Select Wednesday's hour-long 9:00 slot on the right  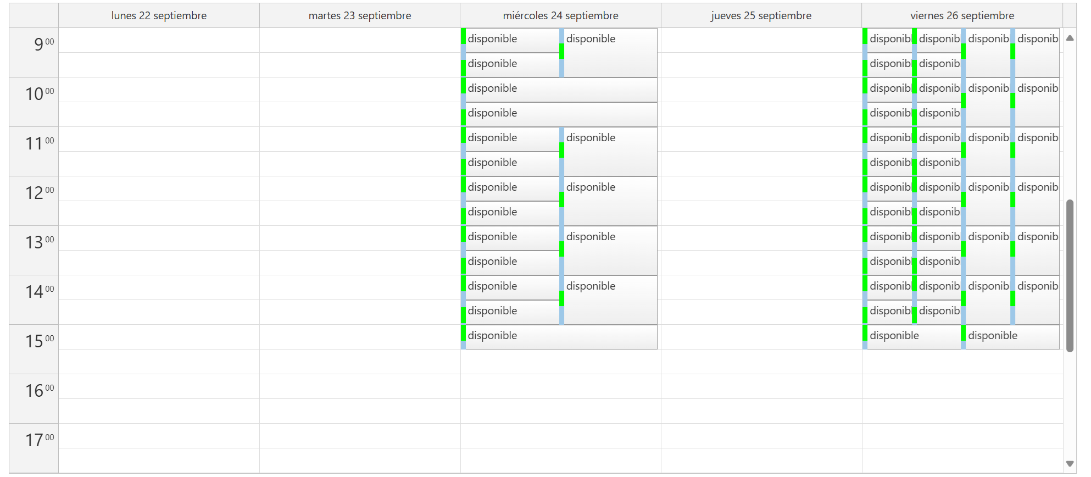coord(610,52)
